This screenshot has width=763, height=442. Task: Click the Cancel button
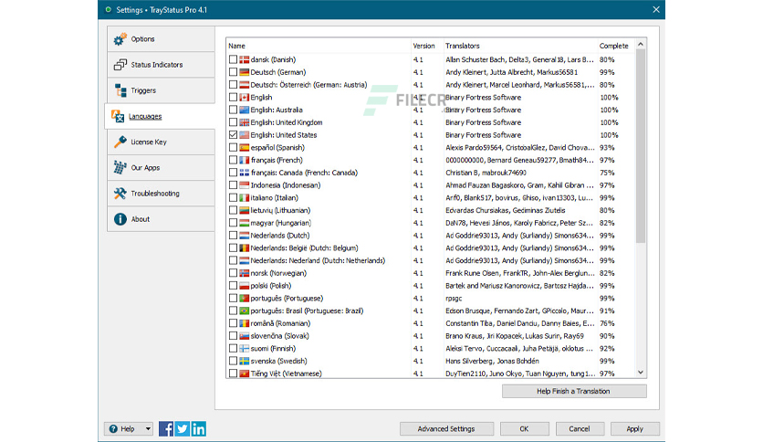click(x=580, y=429)
